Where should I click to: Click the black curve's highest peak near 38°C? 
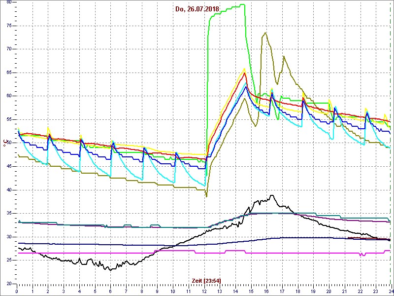[272, 195]
